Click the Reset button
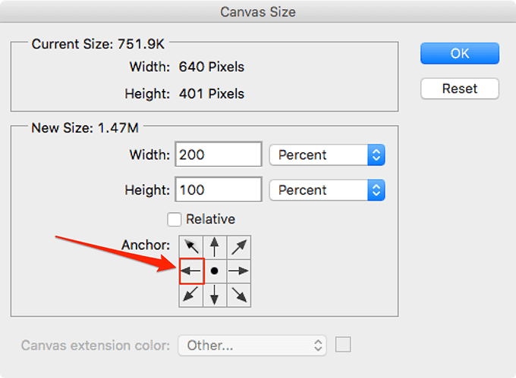Viewport: 516px width, 378px height. pos(460,89)
